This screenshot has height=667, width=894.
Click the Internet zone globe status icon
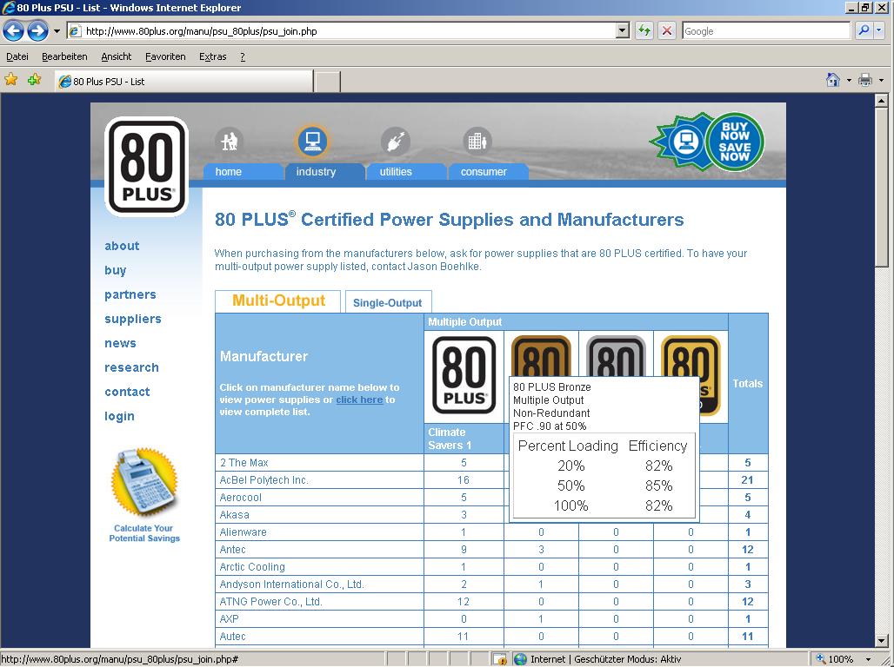coord(520,659)
